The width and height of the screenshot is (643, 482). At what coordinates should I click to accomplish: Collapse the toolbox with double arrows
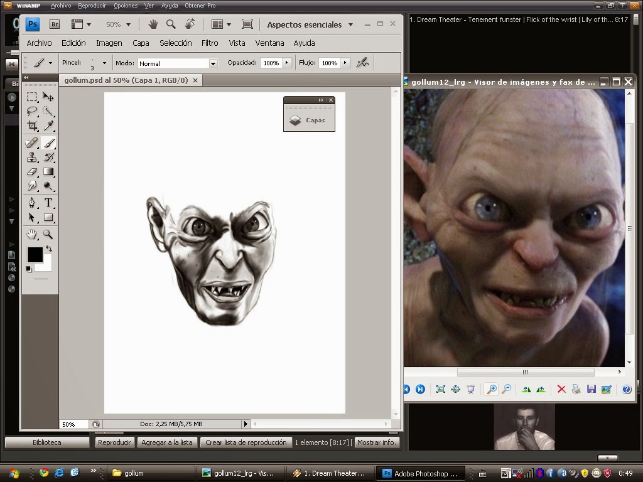pyautogui.click(x=26, y=77)
